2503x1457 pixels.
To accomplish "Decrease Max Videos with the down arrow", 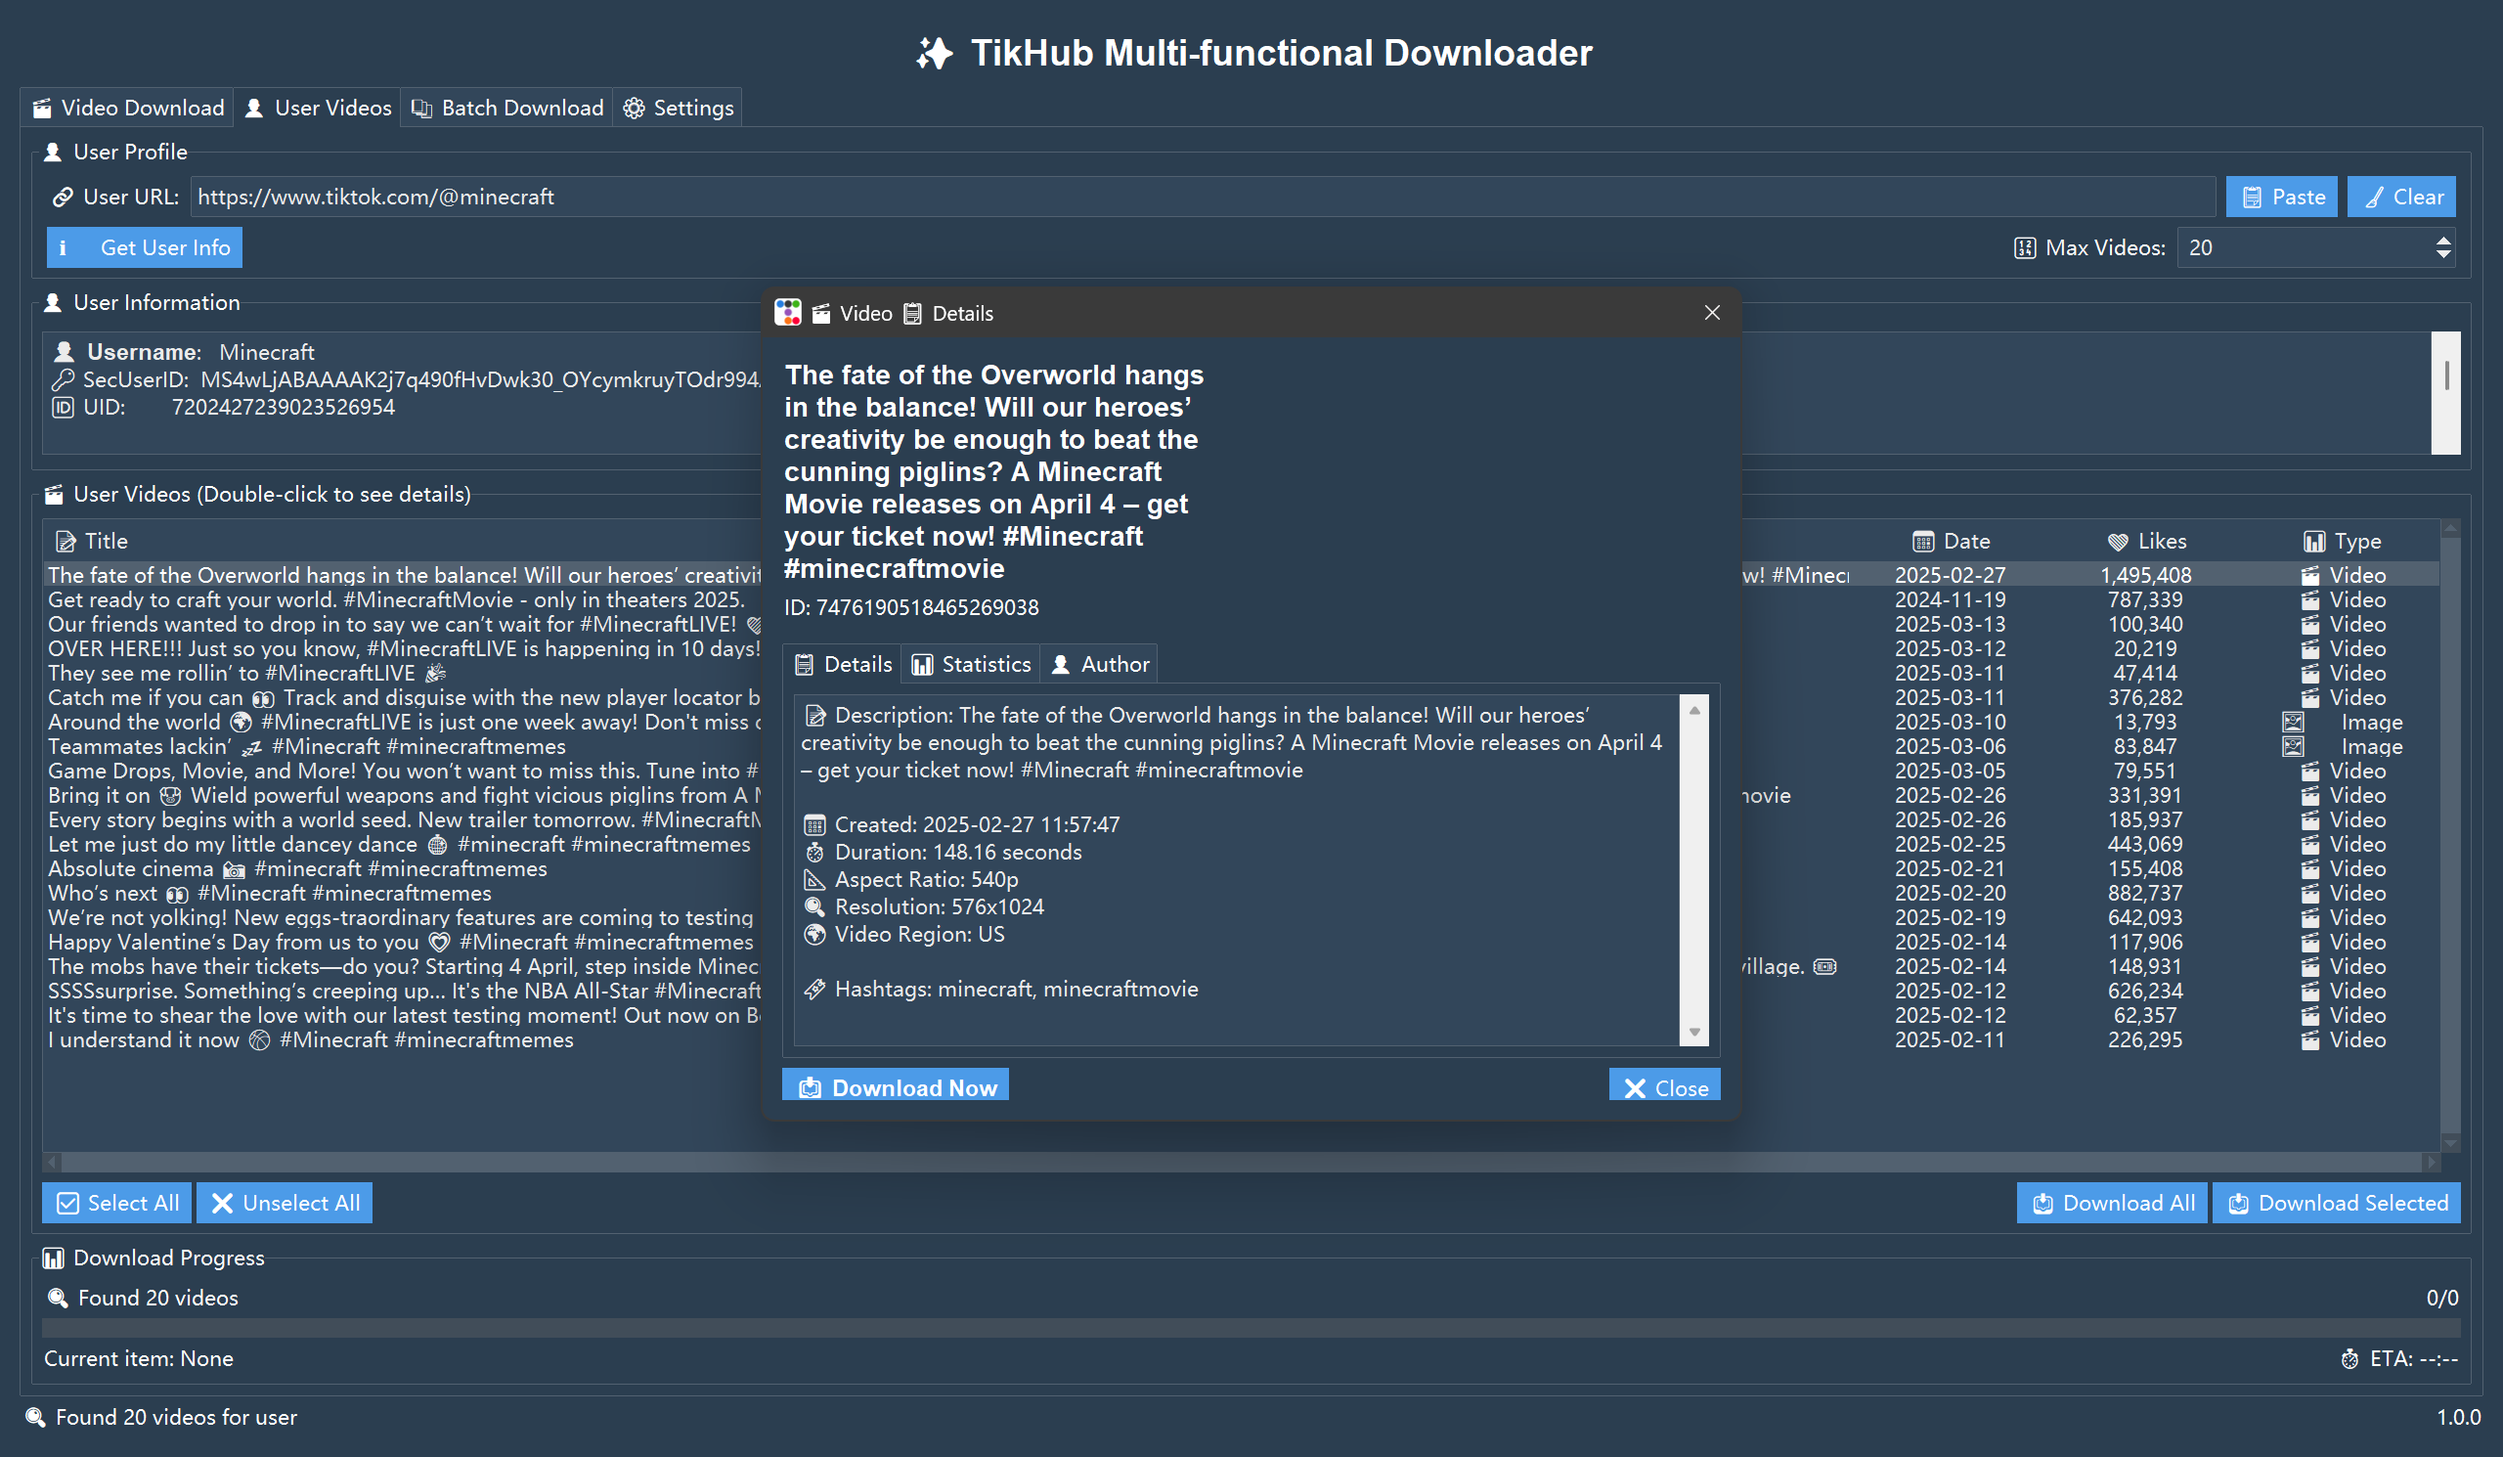I will [2443, 255].
